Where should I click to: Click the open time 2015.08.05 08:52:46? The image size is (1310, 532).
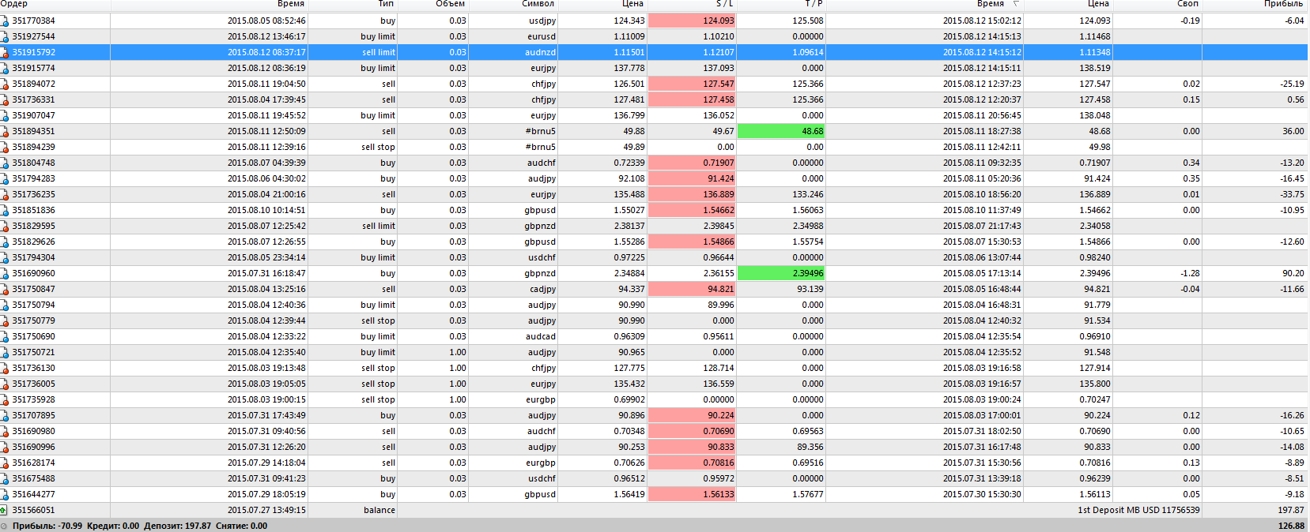pyautogui.click(x=266, y=21)
